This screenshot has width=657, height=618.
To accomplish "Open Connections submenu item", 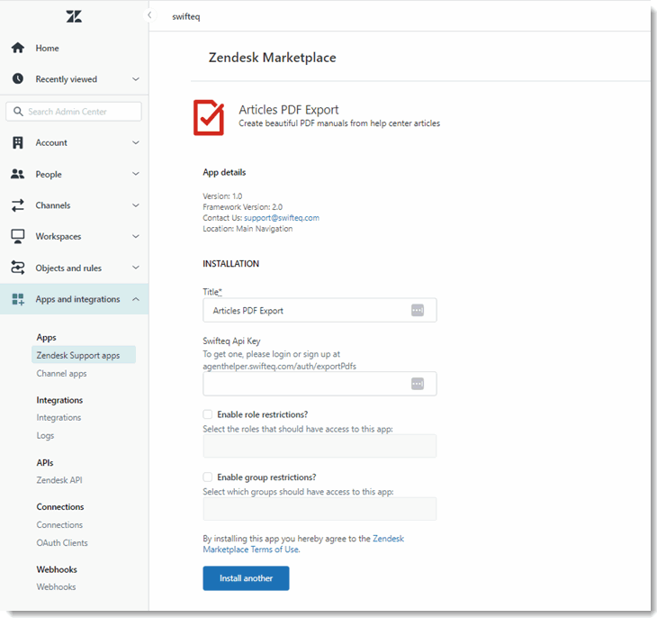I will coord(59,525).
